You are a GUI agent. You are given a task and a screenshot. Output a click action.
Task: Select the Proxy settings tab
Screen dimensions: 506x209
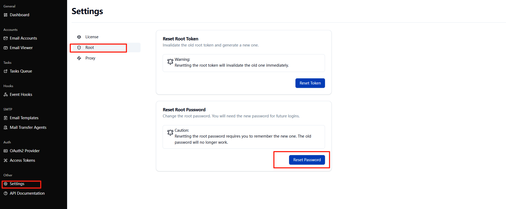pyautogui.click(x=90, y=58)
